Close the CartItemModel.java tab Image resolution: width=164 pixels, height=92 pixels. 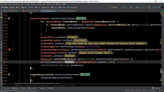point(20,11)
